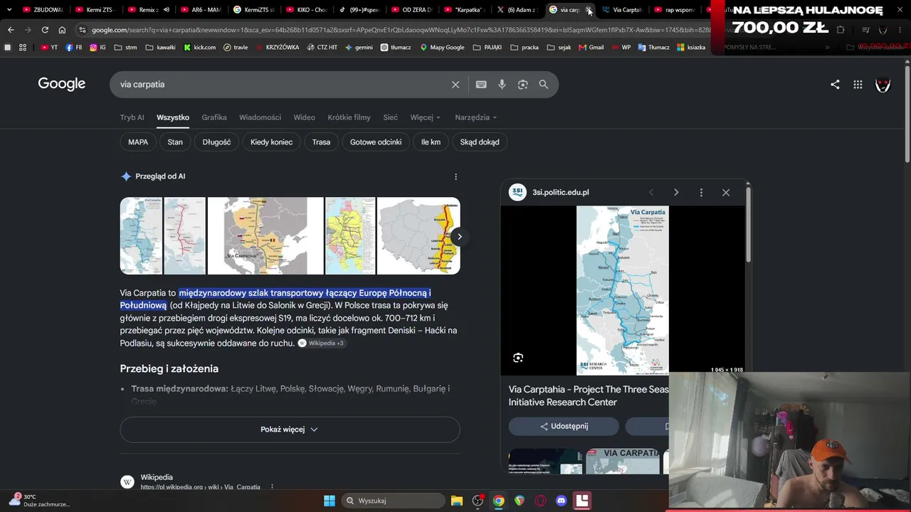Open Discord from the taskbar

tap(561, 501)
